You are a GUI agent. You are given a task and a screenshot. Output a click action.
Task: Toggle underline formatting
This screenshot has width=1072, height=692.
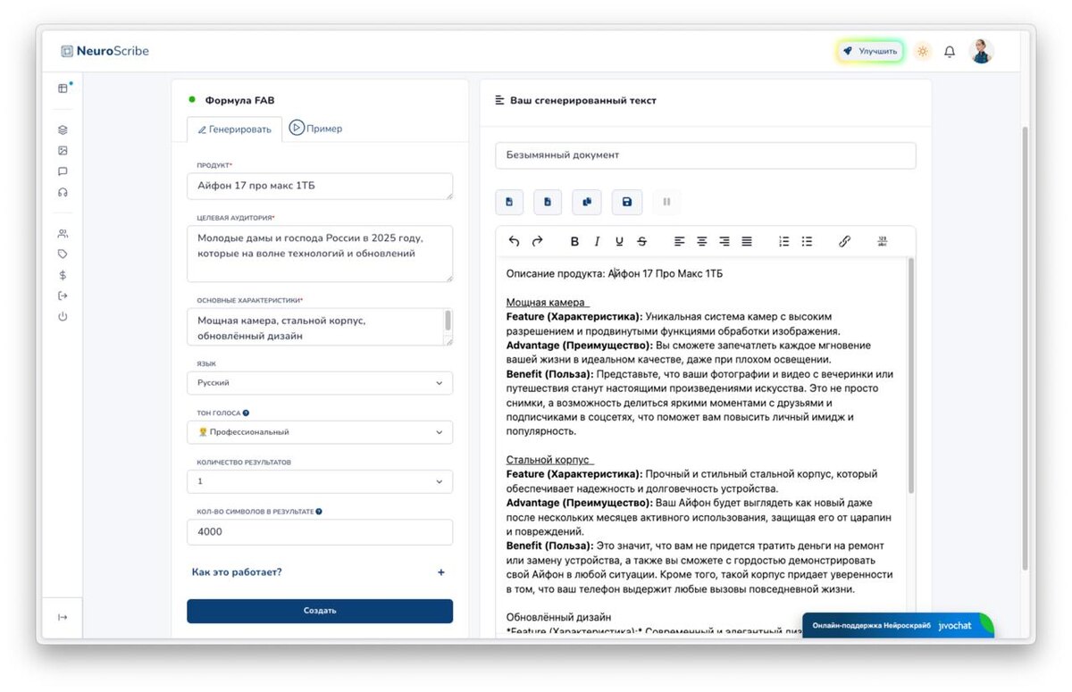[619, 241]
